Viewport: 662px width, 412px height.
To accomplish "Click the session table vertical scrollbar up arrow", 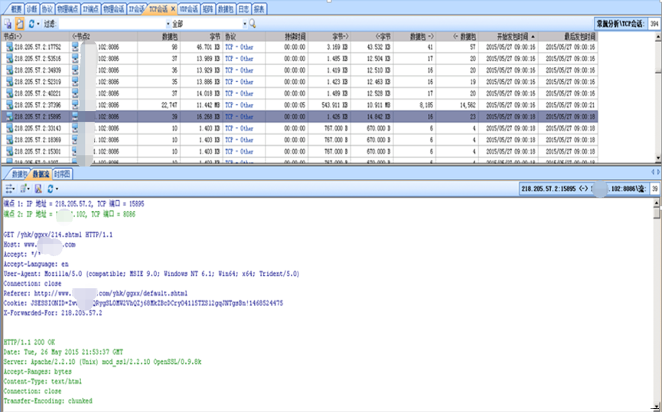I will click(x=657, y=36).
